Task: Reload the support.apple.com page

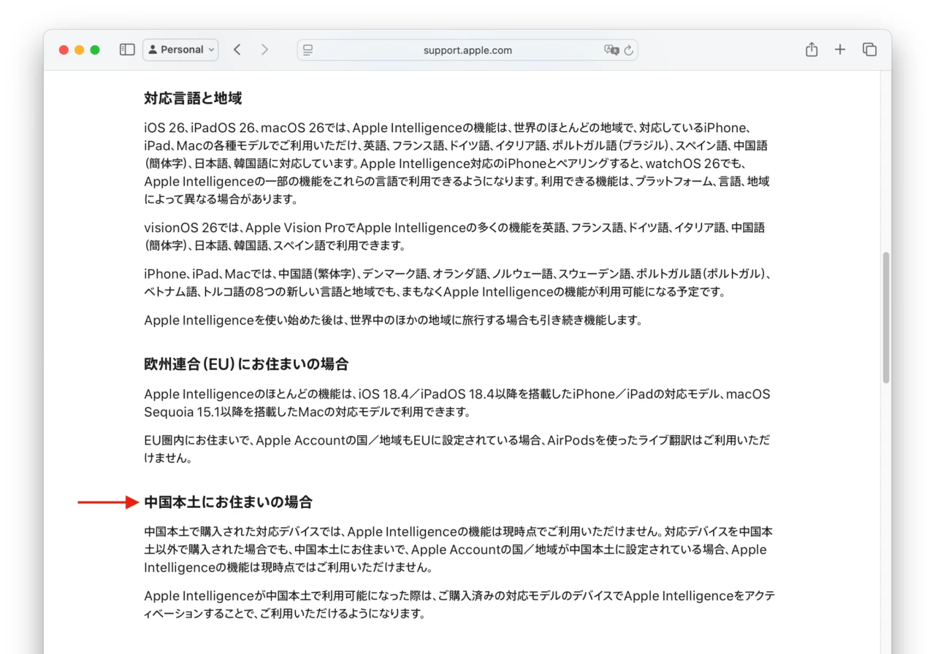Action: tap(628, 50)
